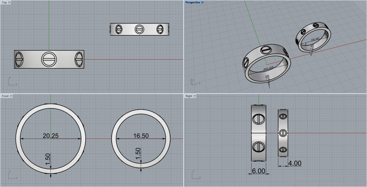This screenshot has width=367, height=187.
Task: Click the center screw on small ring in Top view
Action: [x=139, y=29]
